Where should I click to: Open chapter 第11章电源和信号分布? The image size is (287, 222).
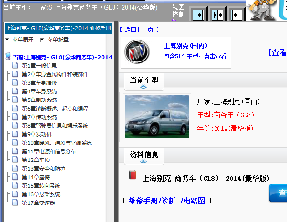pos(49,151)
